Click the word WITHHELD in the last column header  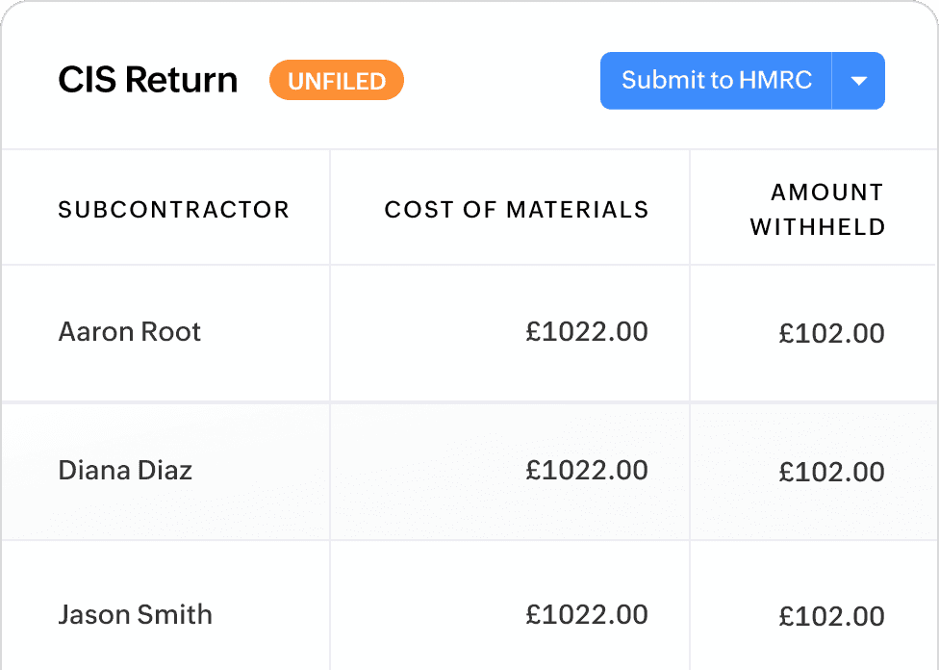pyautogui.click(x=818, y=228)
